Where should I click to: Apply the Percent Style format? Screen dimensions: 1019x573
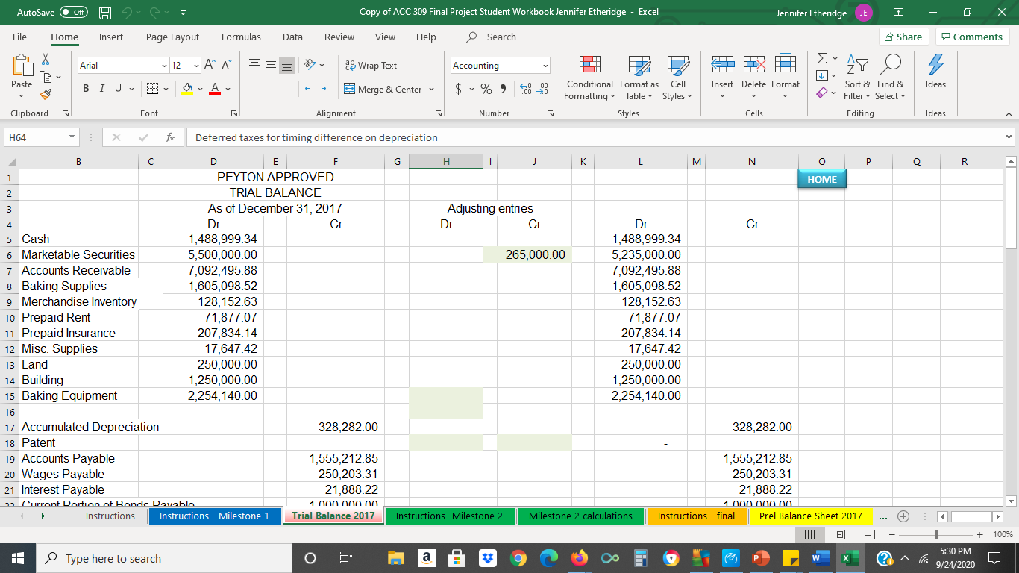pos(485,88)
